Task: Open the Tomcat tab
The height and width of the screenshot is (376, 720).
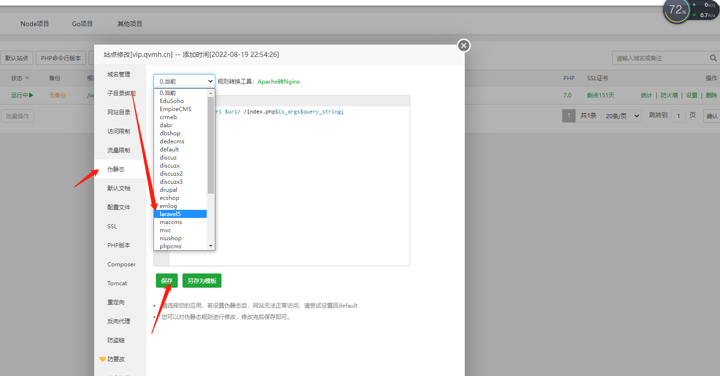Action: click(120, 283)
